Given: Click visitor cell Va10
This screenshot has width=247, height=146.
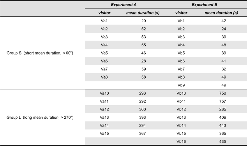Looking at the screenshot, I should (x=104, y=93).
